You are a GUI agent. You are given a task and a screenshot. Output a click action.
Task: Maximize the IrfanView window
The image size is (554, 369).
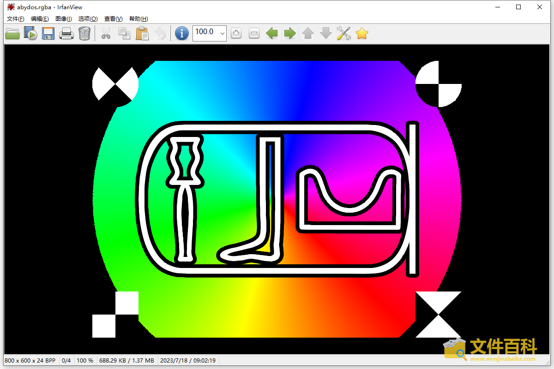(518, 7)
